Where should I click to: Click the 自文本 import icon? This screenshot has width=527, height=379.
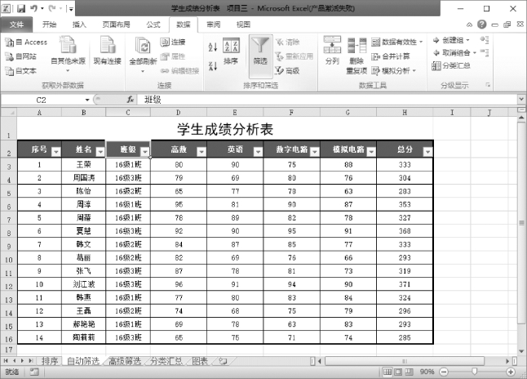tap(10, 71)
